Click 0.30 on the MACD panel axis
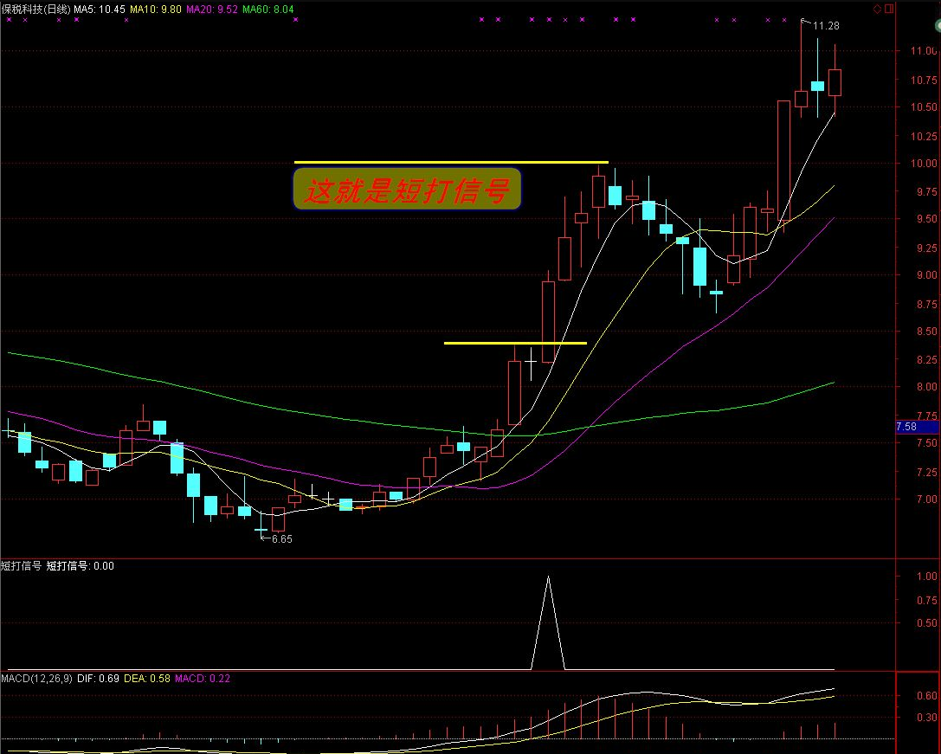The width and height of the screenshot is (941, 754). coord(926,718)
